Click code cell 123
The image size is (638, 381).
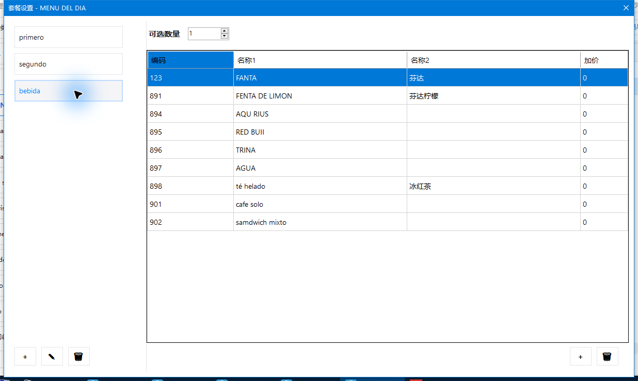click(190, 78)
